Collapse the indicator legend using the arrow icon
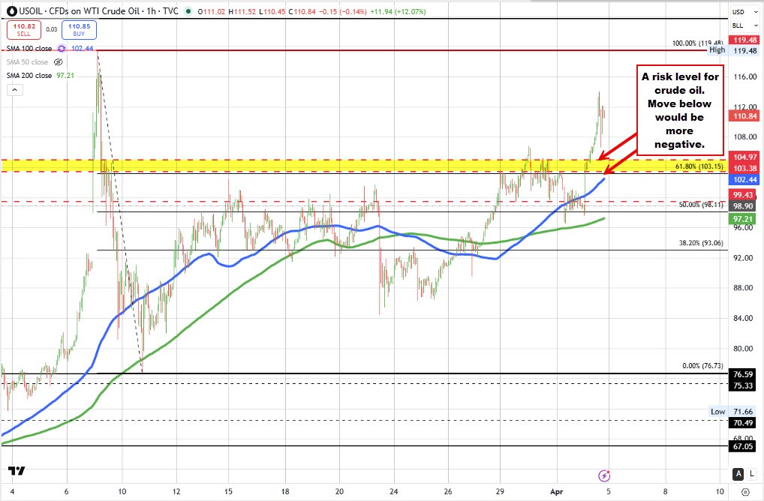This screenshot has width=764, height=501. click(x=14, y=89)
